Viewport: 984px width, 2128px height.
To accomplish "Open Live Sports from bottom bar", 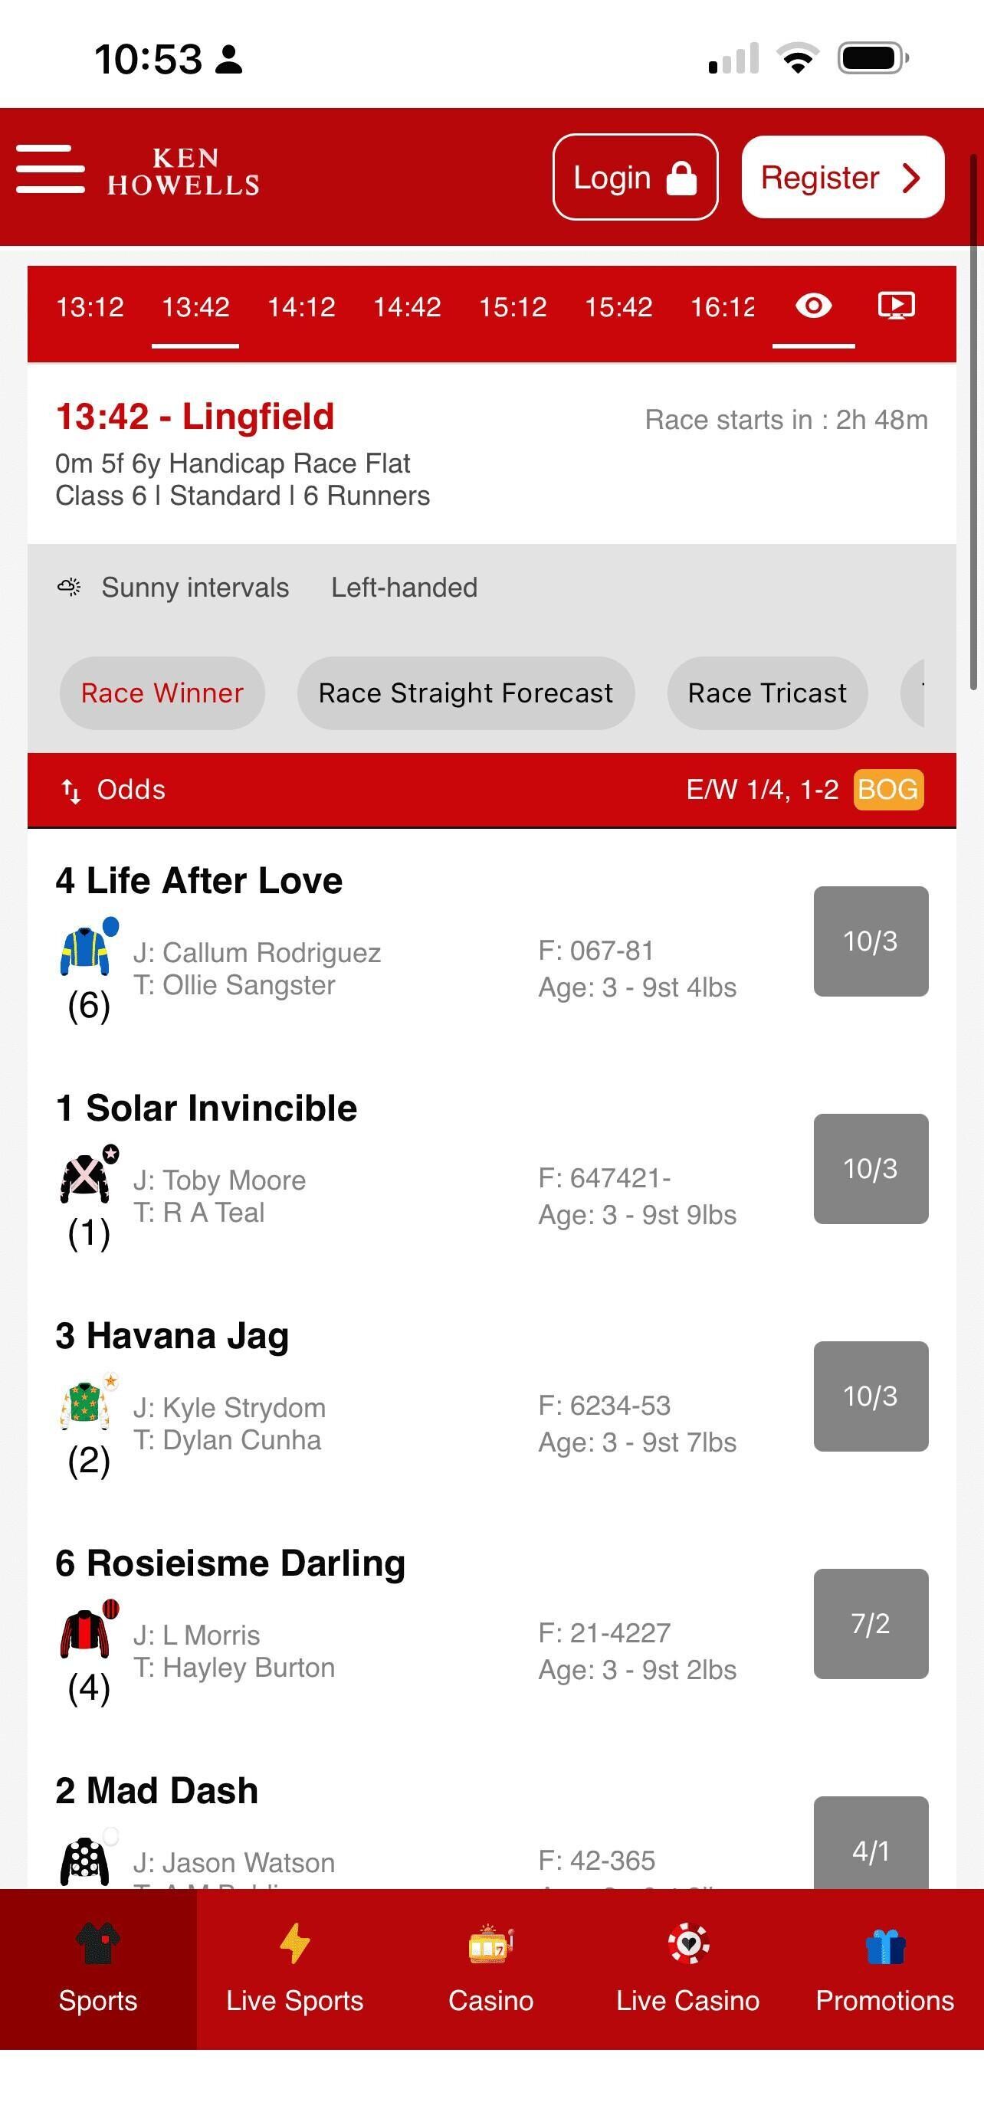I will coord(295,1969).
